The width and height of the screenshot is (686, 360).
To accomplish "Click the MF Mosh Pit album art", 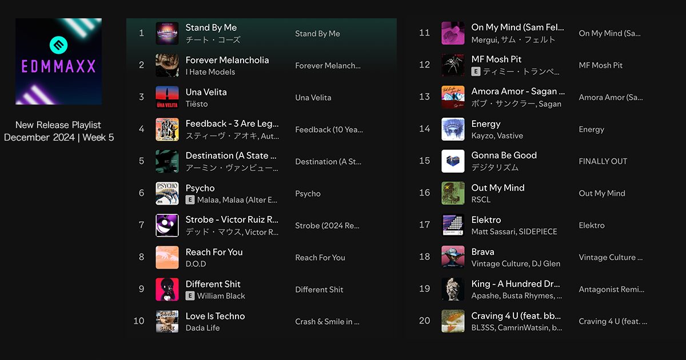I will pyautogui.click(x=453, y=65).
